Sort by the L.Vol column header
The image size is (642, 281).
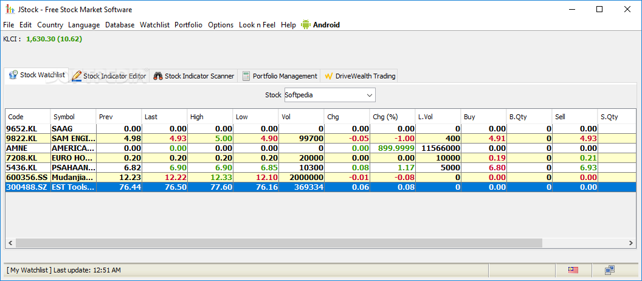point(438,117)
